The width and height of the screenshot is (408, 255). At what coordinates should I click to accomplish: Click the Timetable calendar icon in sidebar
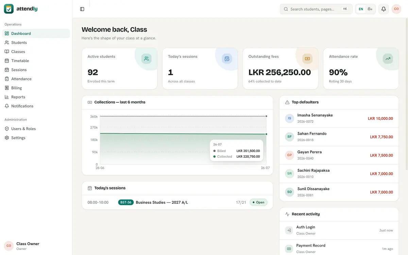tap(7, 61)
